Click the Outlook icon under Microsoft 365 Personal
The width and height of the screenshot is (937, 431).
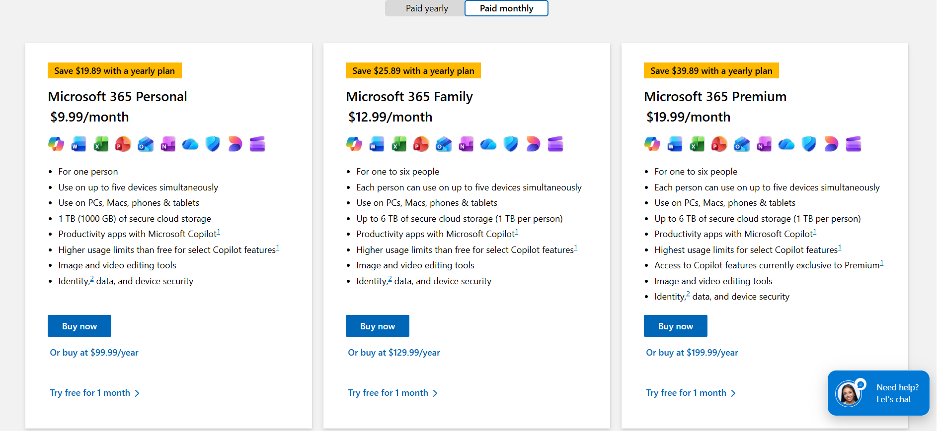coord(146,144)
